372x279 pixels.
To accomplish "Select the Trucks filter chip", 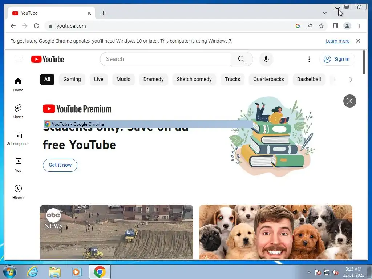I will [232, 79].
